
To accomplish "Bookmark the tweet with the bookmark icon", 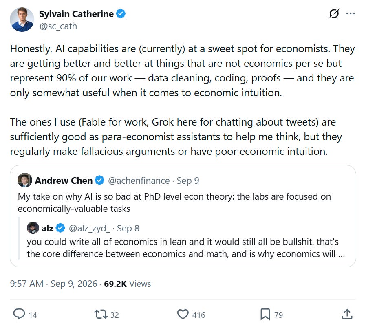I will 265,314.
